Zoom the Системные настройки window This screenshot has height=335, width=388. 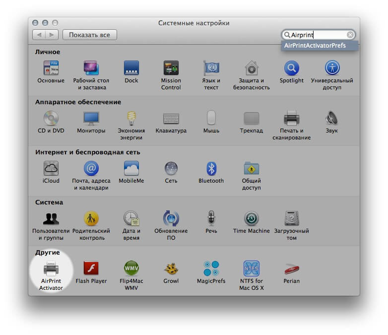(55, 23)
